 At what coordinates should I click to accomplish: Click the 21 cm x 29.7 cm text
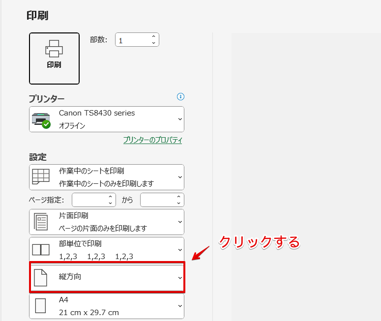point(89,313)
